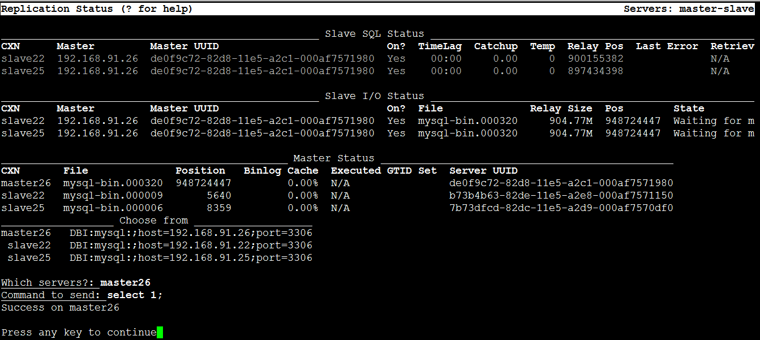Click the "Master Status" section heading
This screenshot has width=760, height=340.
(334, 158)
